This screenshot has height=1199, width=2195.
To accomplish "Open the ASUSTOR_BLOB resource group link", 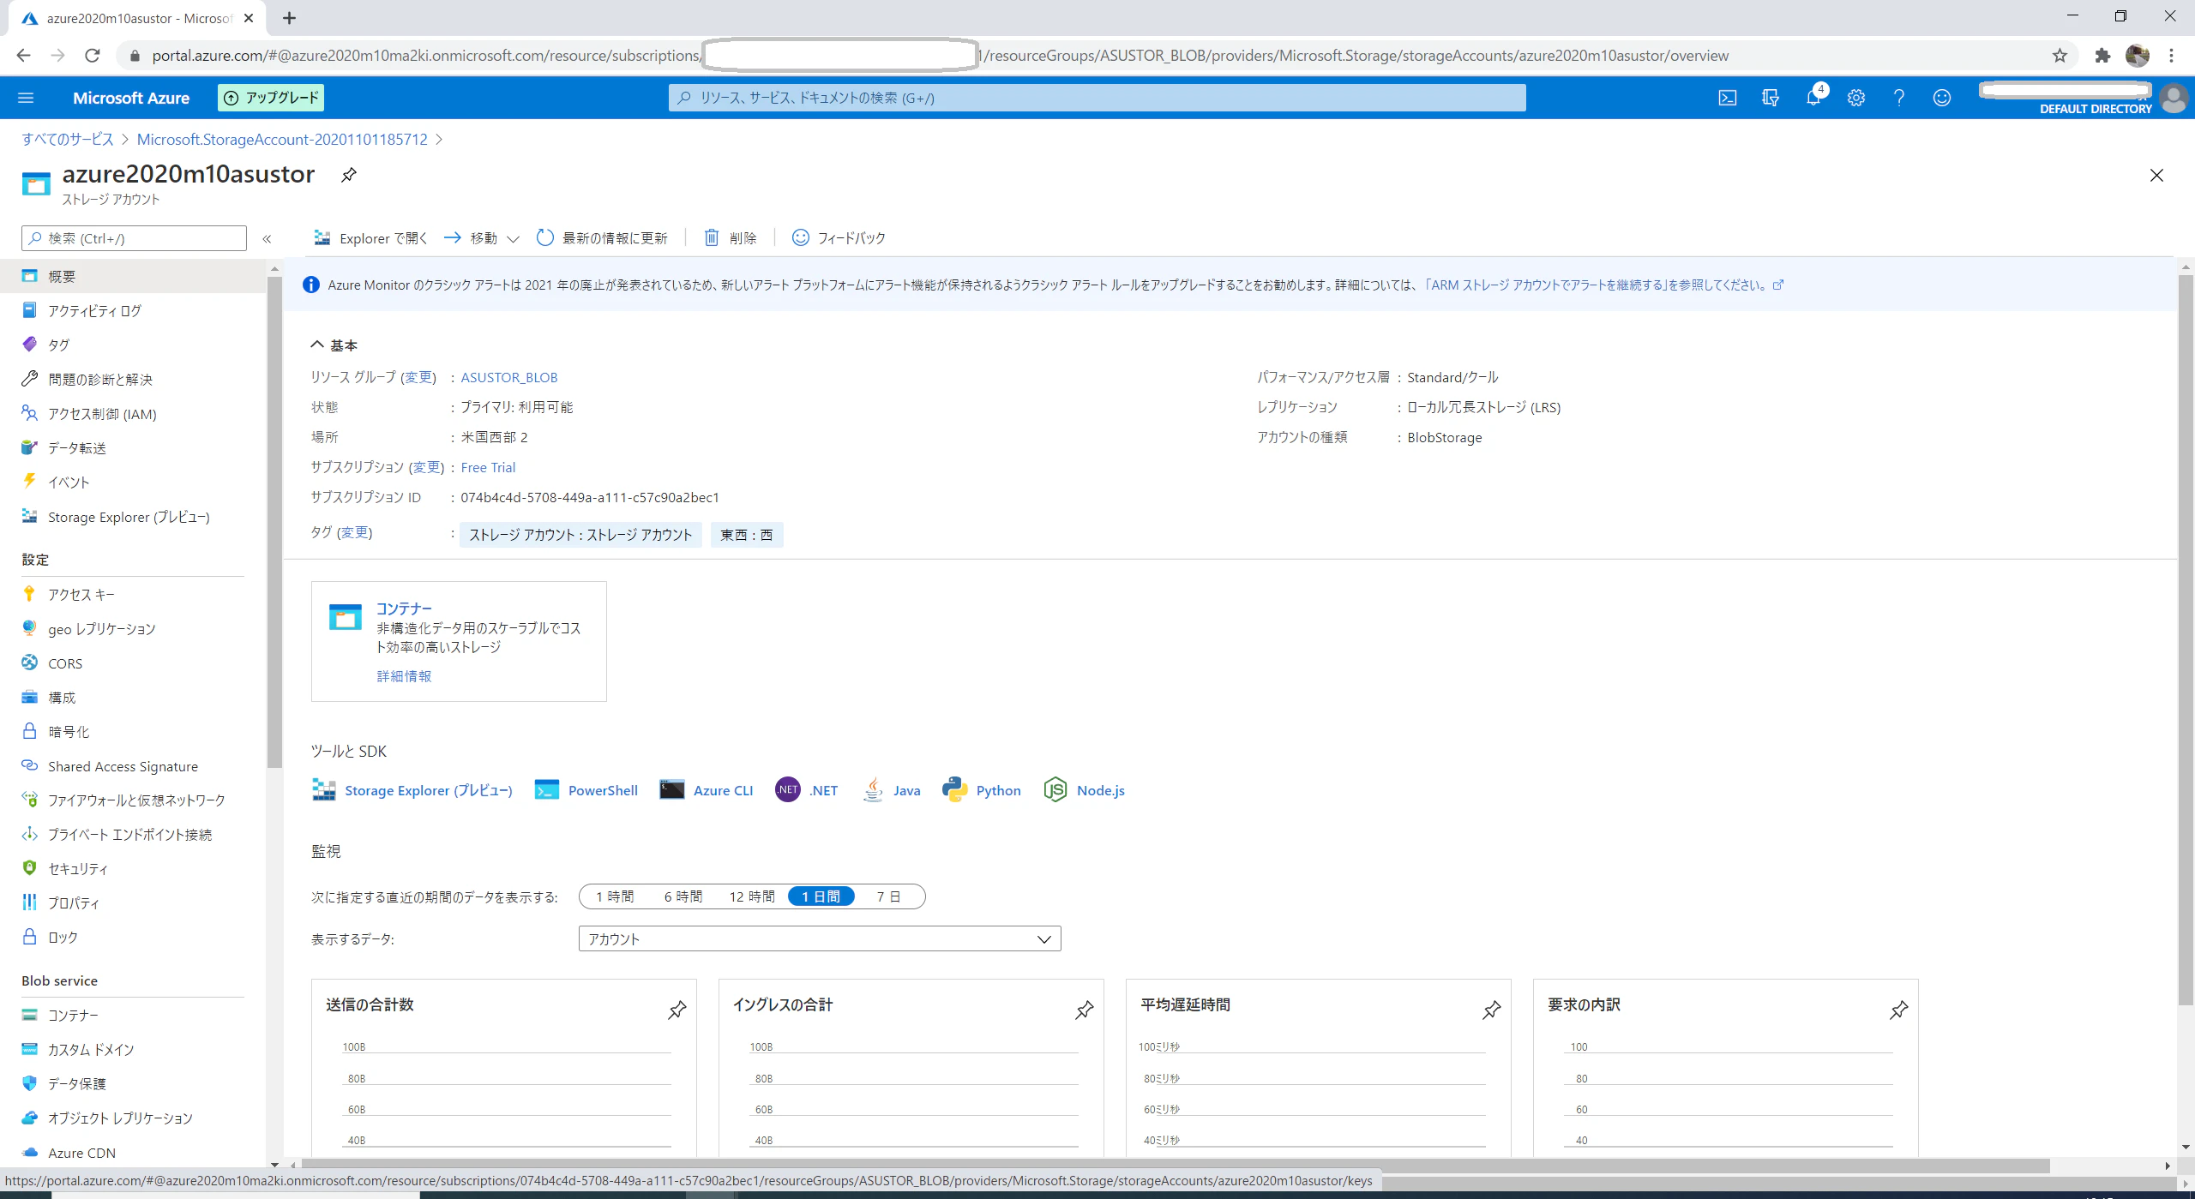I will [x=509, y=377].
